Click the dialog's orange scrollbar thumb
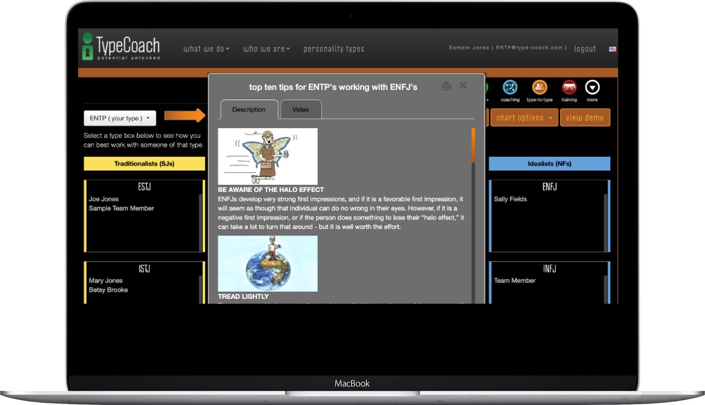 click(x=473, y=145)
